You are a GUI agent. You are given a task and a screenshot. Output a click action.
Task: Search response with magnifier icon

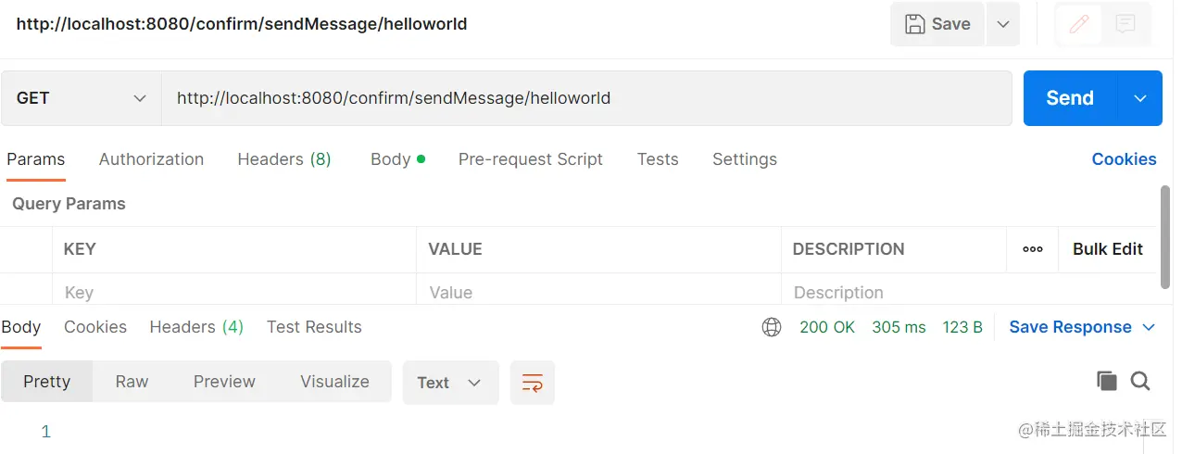(1140, 381)
